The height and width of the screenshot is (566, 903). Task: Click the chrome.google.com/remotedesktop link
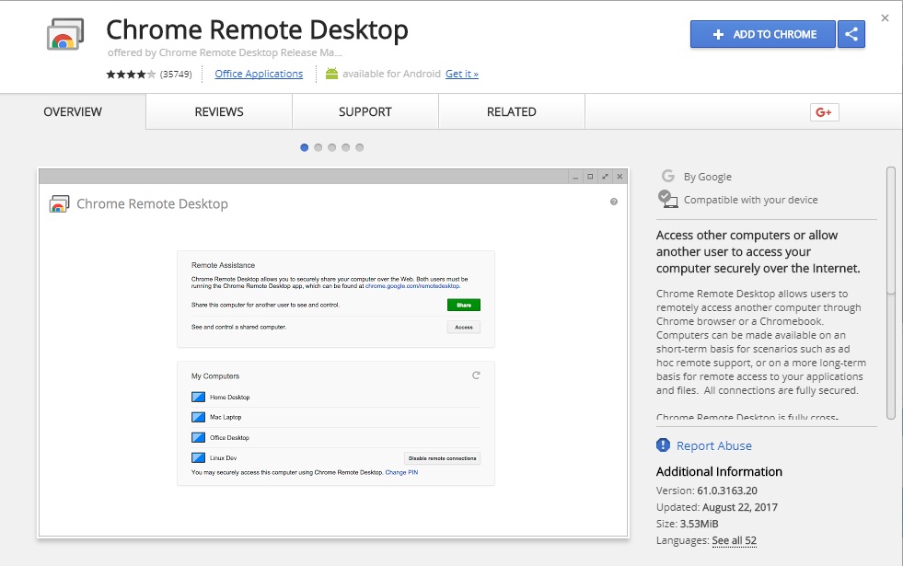click(412, 285)
